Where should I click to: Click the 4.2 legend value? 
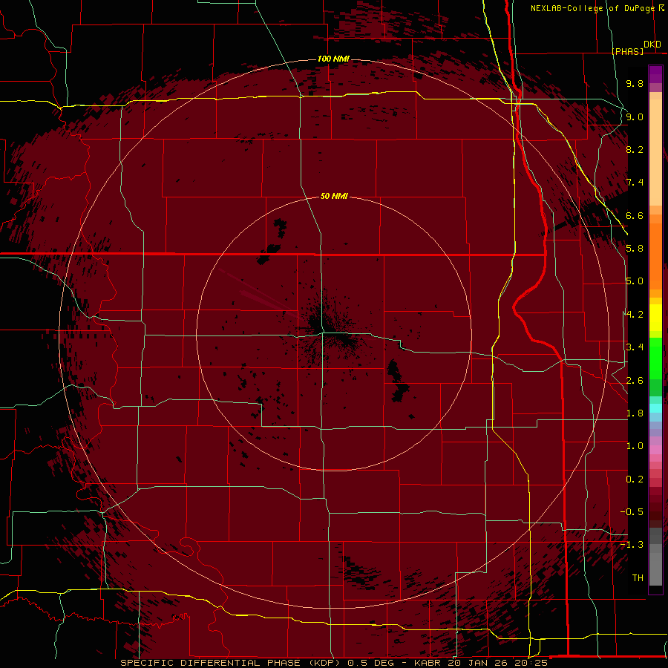click(635, 315)
